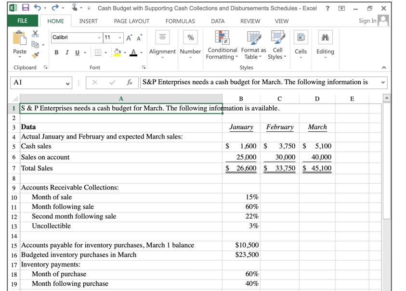Select the Total Sales label cell
This screenshot has height=291, width=406.
pyautogui.click(x=121, y=168)
